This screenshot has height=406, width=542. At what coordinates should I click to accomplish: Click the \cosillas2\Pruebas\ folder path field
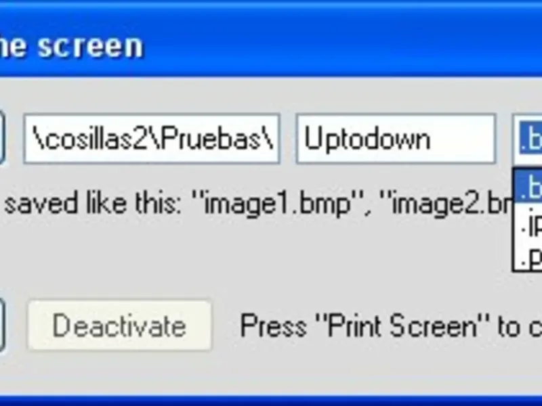151,139
